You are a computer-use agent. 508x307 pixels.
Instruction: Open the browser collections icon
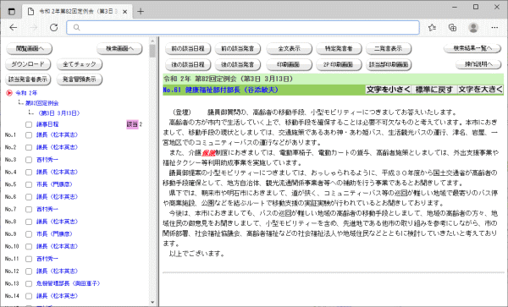(x=452, y=28)
